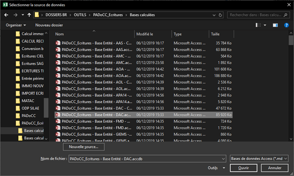Screen dimensions: 294x176
Task: Select the PADoCC folder in the tree
Action: 26,116
